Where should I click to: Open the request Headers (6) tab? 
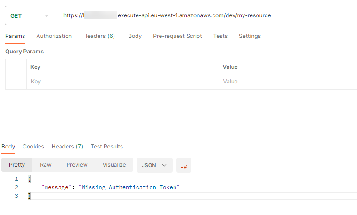[x=99, y=36]
